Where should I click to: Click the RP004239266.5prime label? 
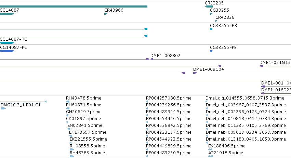point(169,105)
